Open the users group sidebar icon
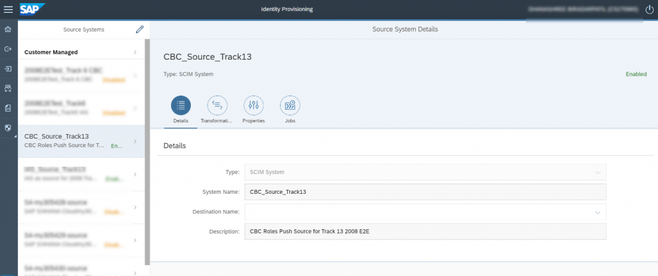 click(8, 88)
